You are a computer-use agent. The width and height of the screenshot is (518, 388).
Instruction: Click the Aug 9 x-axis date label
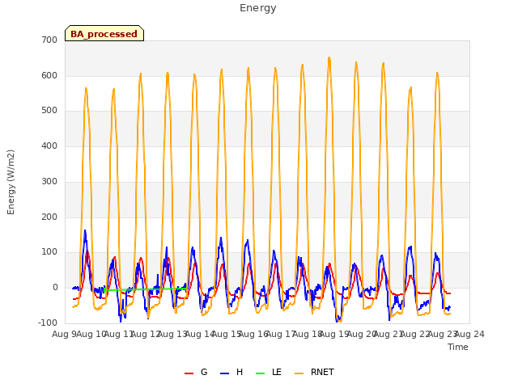tap(64, 335)
